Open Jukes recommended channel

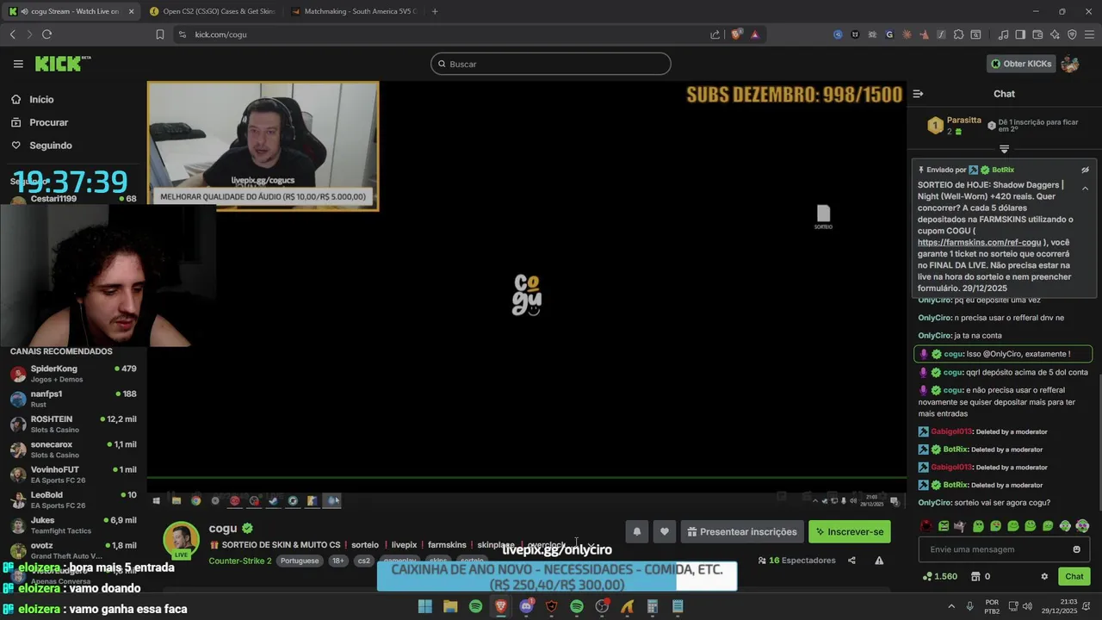(x=73, y=525)
